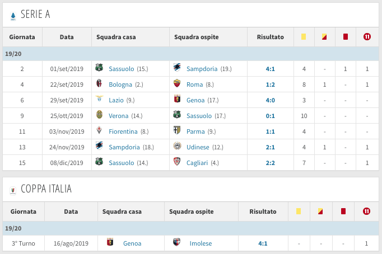
Task: Open the Genoa 4:1 Imolese cup result
Action: [x=263, y=243]
